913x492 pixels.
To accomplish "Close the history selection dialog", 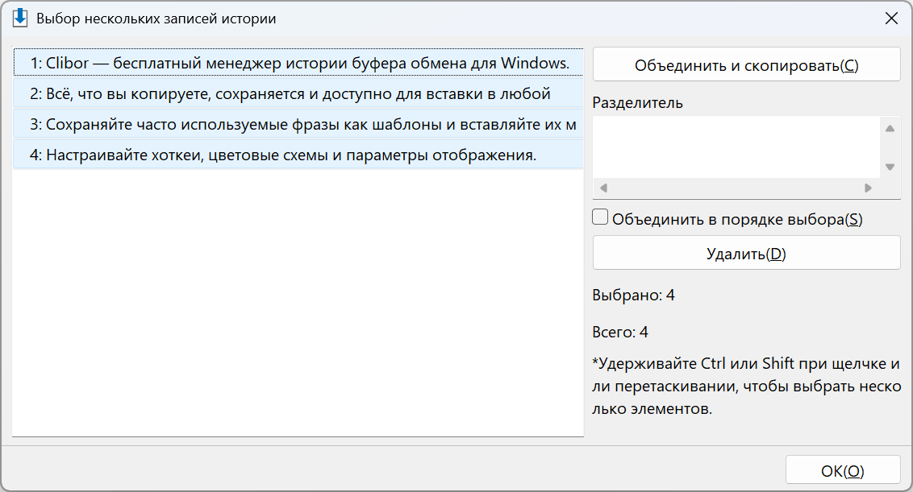I will [x=891, y=19].
